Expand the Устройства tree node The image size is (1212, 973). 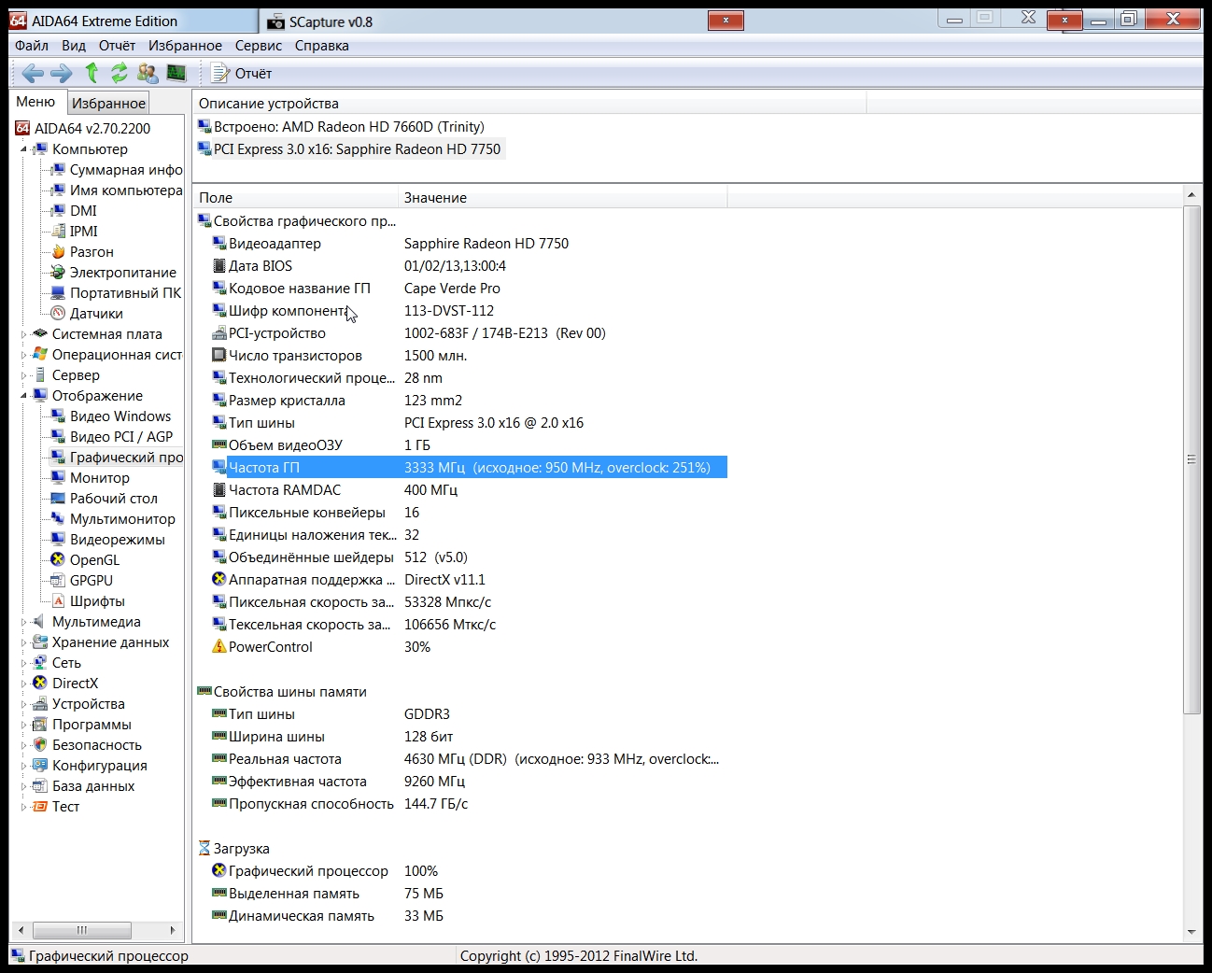click(x=23, y=704)
